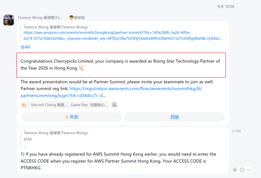Open the three-dots more options menu

tap(249, 170)
